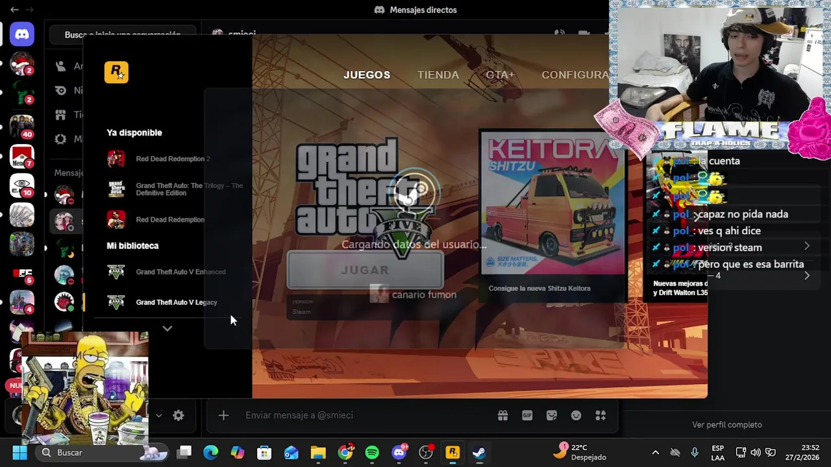Open the GIF picker in Discord
This screenshot has width=831, height=467.
pyautogui.click(x=527, y=415)
